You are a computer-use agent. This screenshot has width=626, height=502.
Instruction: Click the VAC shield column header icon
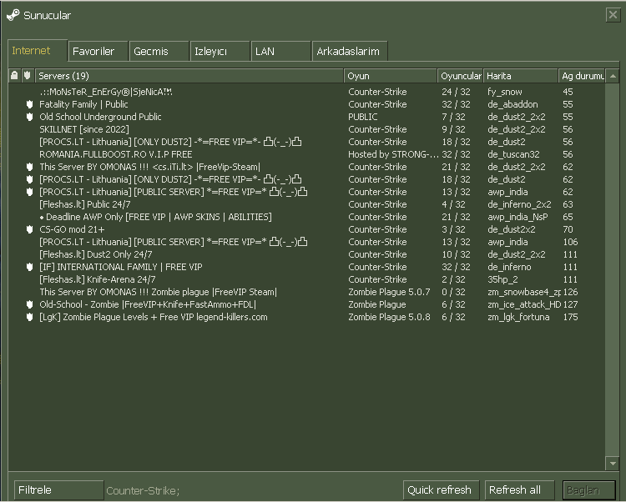click(x=28, y=76)
